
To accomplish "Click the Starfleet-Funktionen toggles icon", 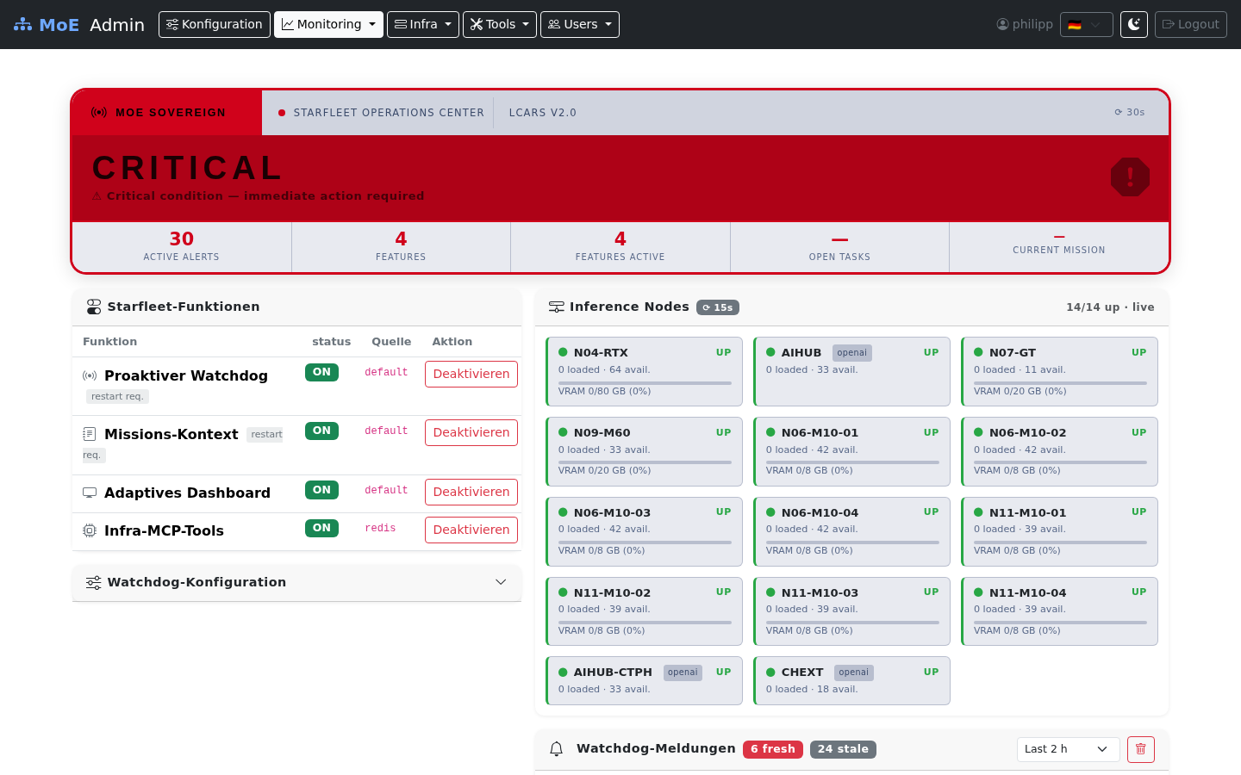I will 94,307.
